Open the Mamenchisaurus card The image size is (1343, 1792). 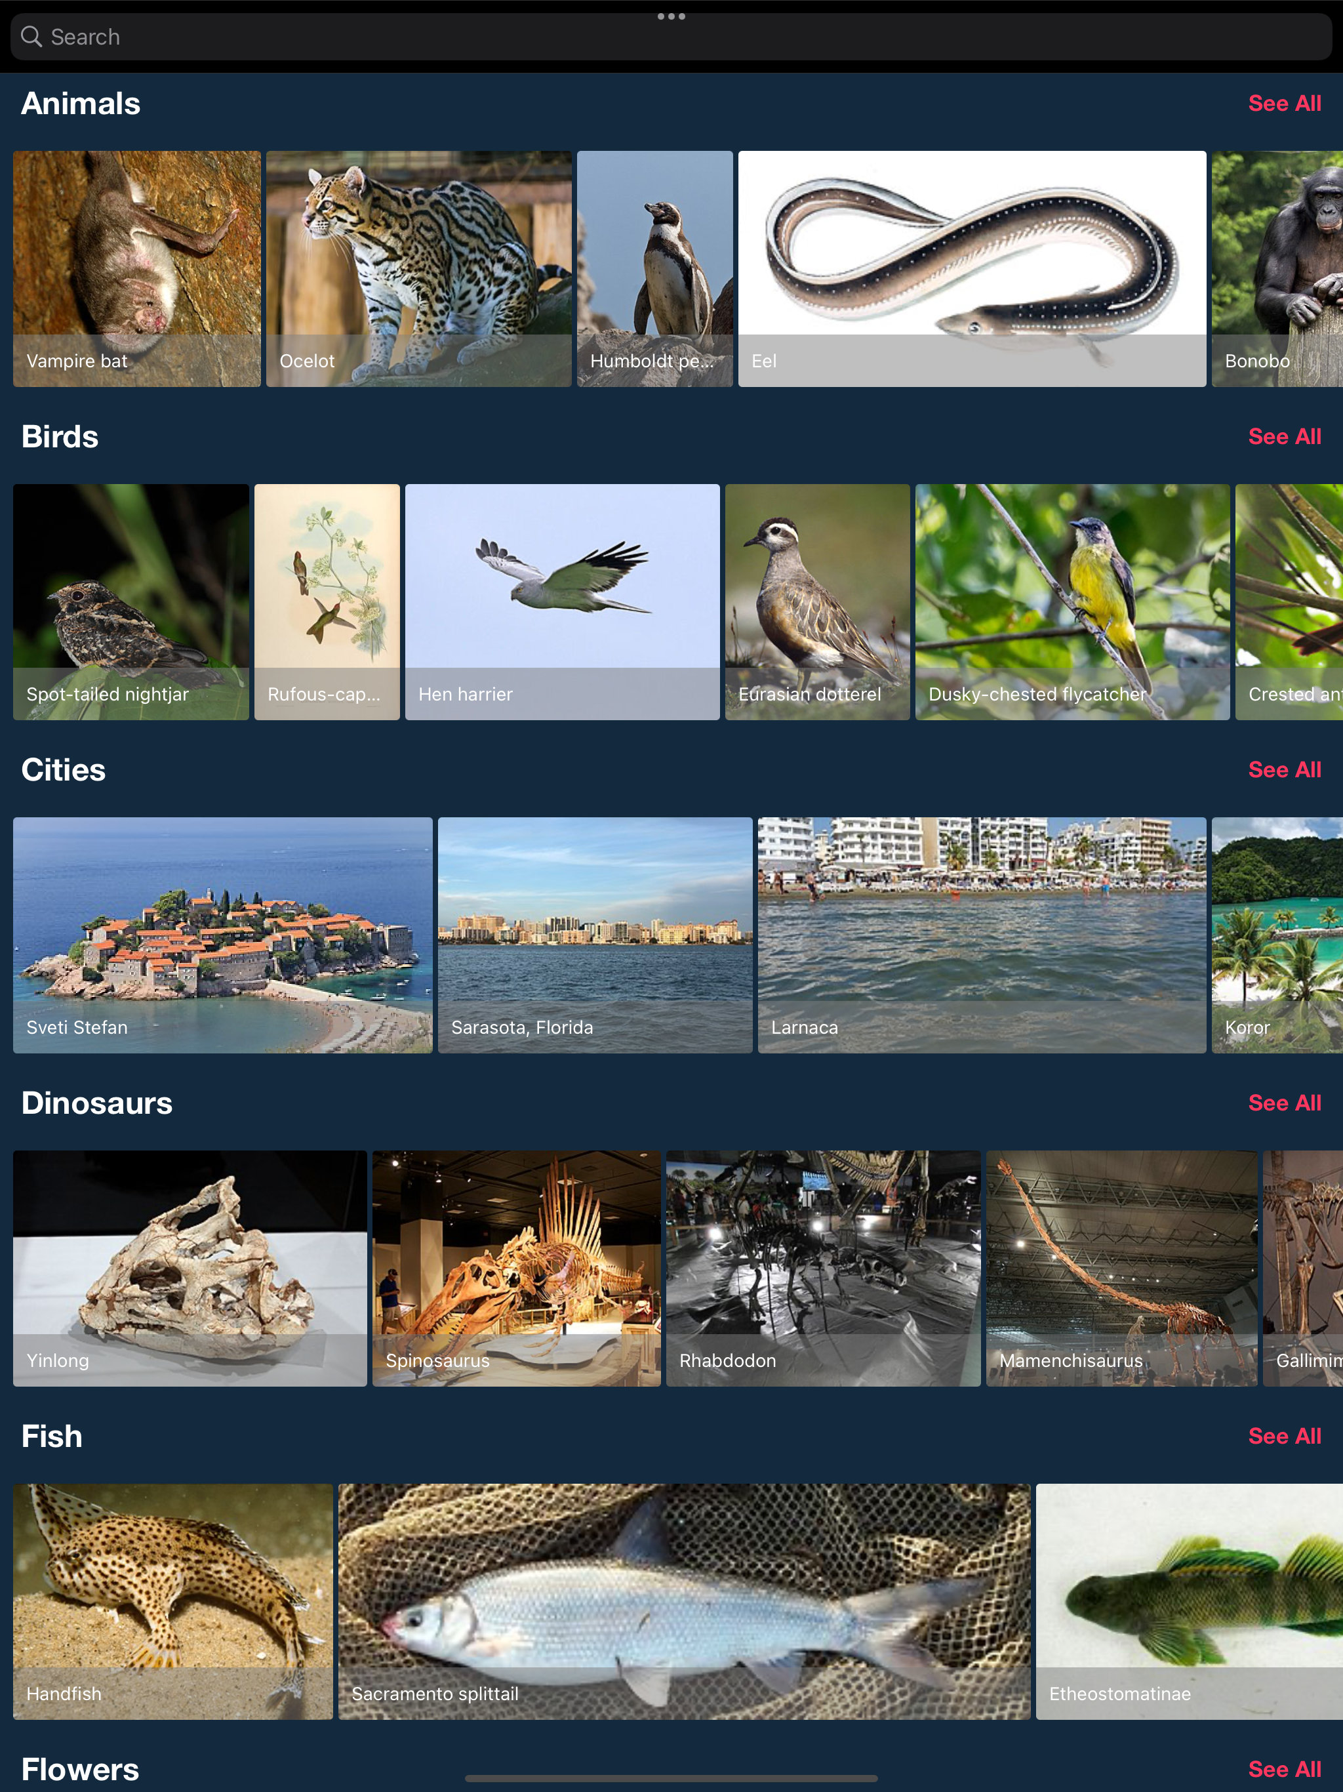(1121, 1268)
